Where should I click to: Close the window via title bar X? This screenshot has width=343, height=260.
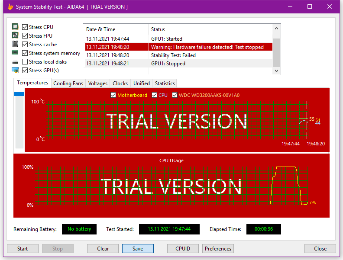pyautogui.click(x=330, y=7)
